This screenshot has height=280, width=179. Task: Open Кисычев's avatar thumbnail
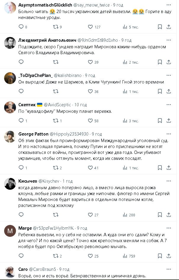10,184
